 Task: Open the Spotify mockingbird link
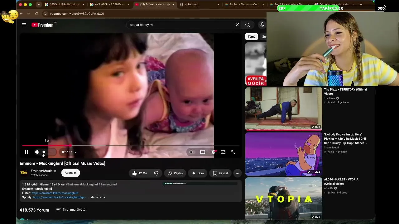[x=59, y=197]
